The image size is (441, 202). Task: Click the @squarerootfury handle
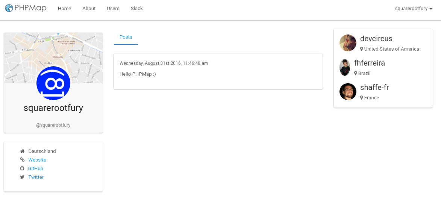[53, 125]
